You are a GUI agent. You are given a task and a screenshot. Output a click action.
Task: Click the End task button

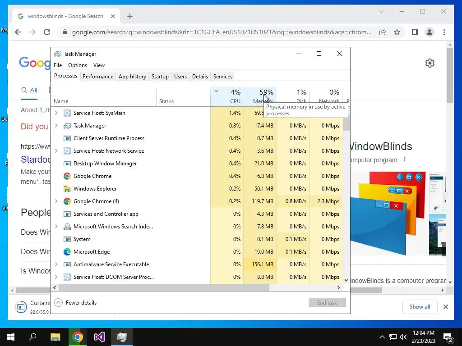(x=327, y=303)
